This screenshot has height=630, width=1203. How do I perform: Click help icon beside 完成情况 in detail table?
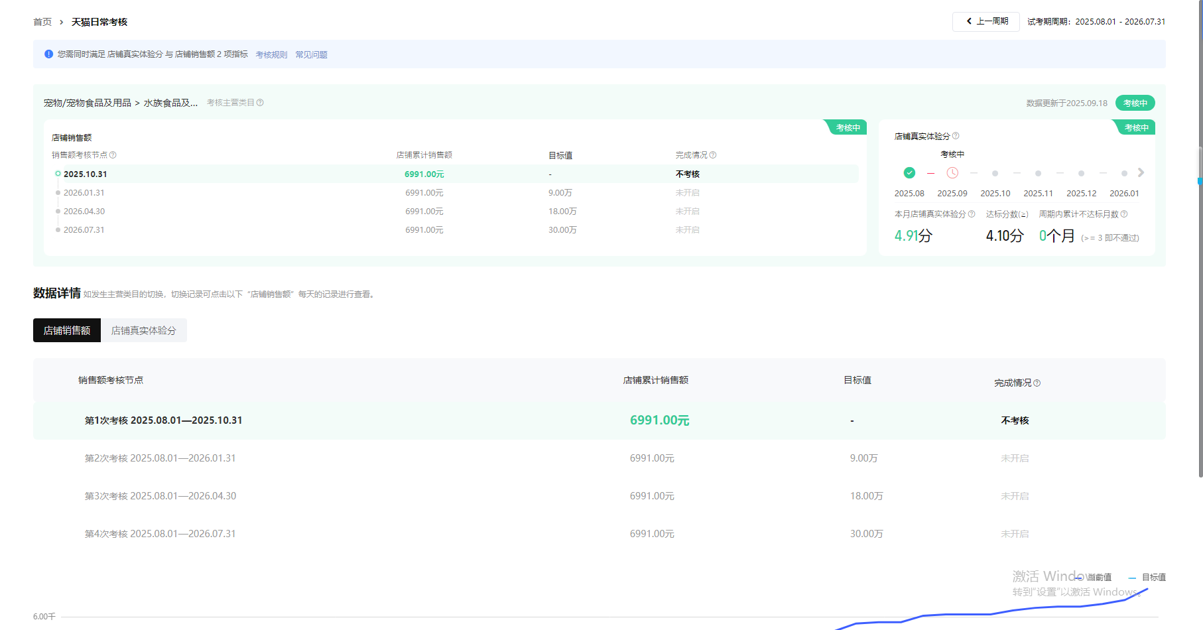pos(1037,383)
